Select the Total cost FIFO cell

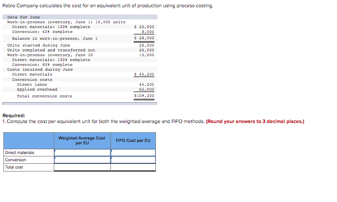tap(133, 167)
